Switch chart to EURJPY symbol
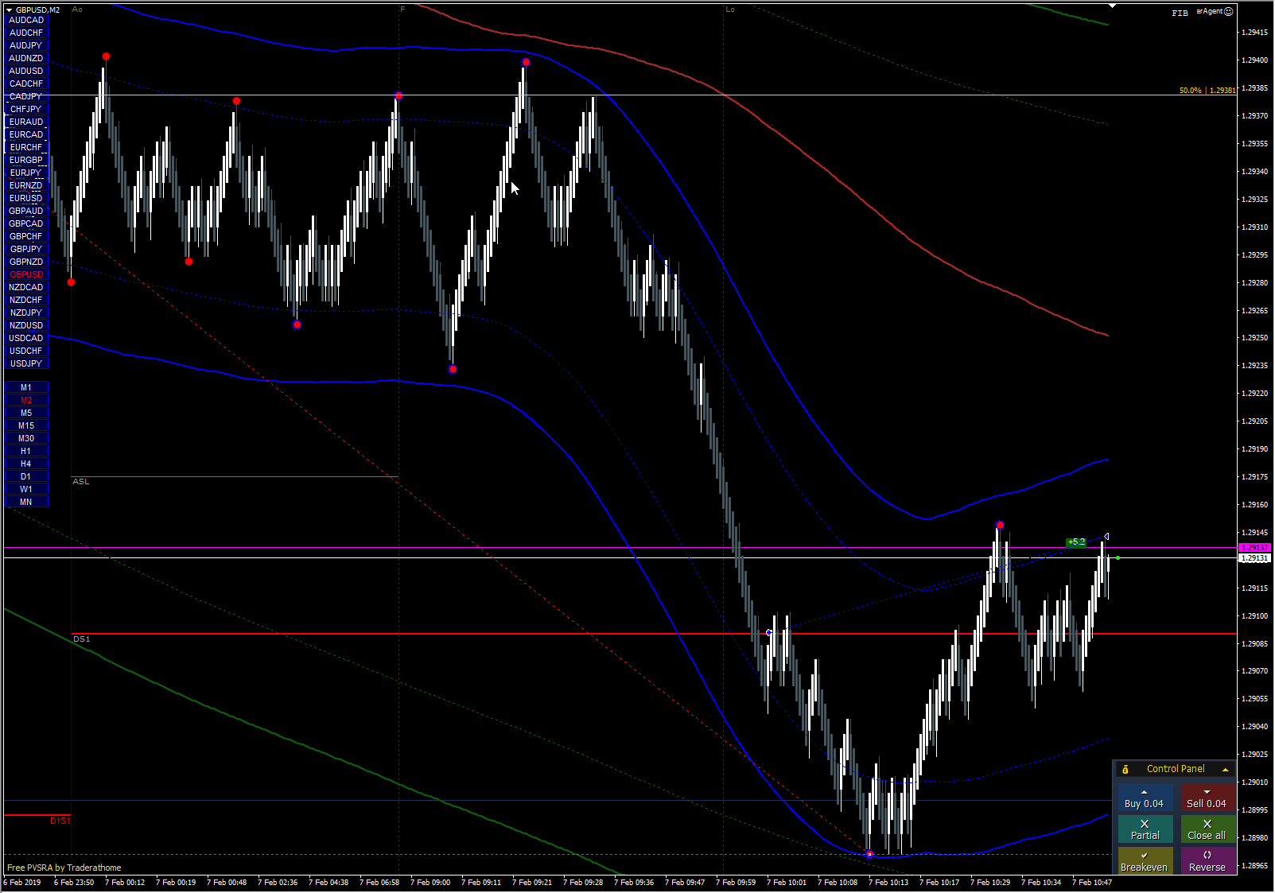This screenshot has width=1275, height=893. coord(26,173)
